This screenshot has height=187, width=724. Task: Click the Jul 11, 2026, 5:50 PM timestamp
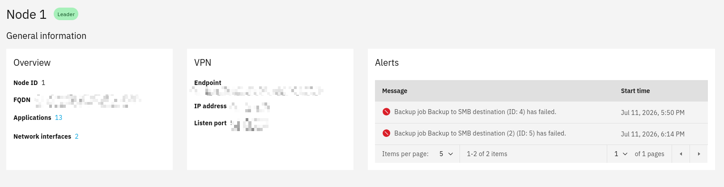(x=652, y=113)
